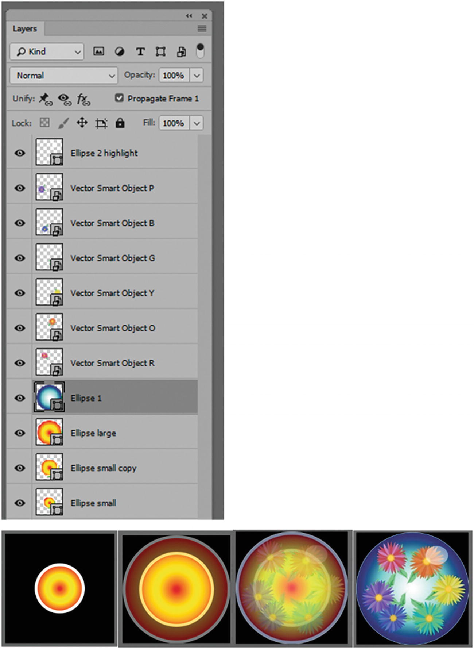Screen dimensions: 474x649
Task: Open Fill slider dropdown arrow
Action: coord(197,123)
